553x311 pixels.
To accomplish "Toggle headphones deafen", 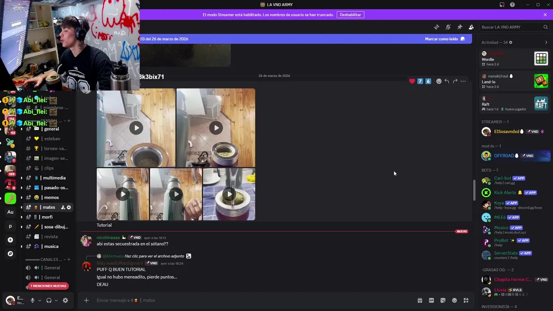I will pos(49,300).
